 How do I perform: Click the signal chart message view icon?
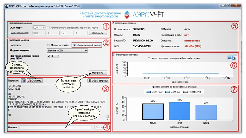pos(230,58)
